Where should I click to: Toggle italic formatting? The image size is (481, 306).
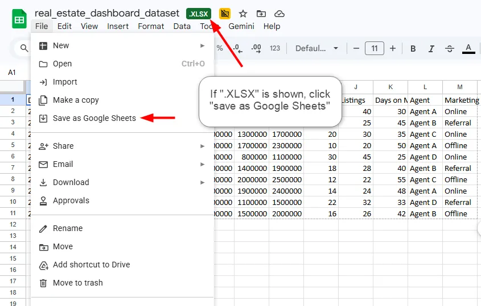431,48
